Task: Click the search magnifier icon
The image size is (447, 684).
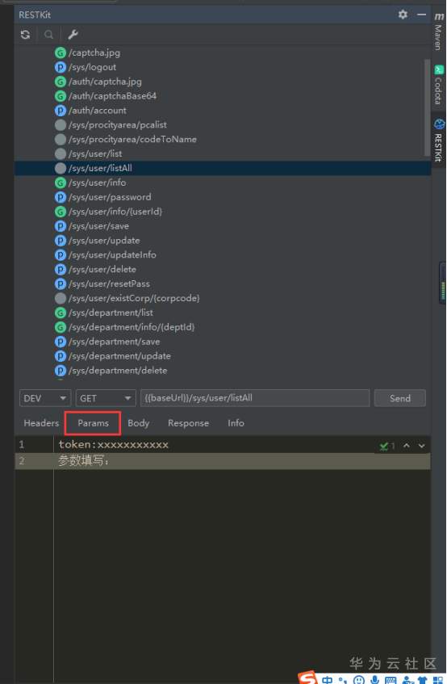Action: (48, 35)
